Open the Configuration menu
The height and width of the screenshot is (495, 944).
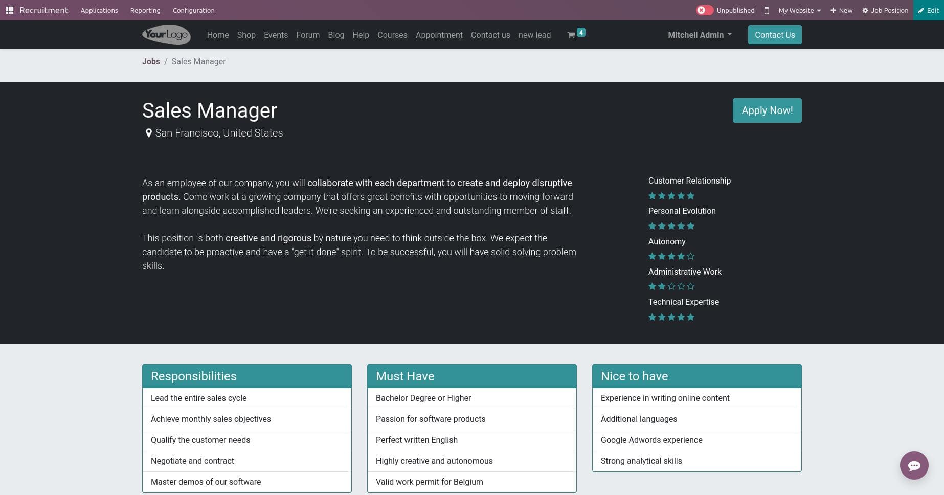194,10
